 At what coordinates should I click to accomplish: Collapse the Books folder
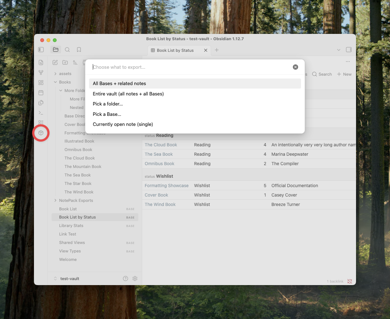pyautogui.click(x=55, y=82)
